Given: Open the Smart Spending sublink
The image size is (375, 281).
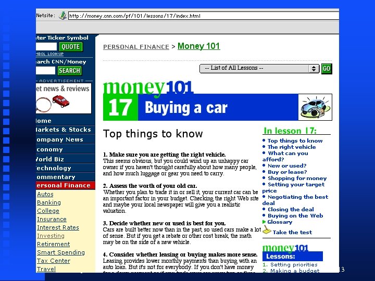Looking at the screenshot, I should [x=61, y=252].
